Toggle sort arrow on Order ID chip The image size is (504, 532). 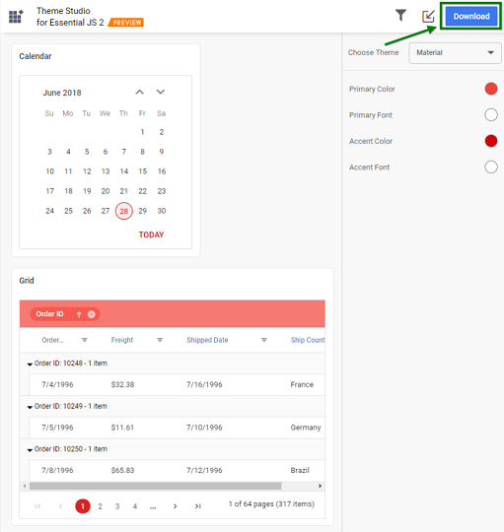coord(79,314)
